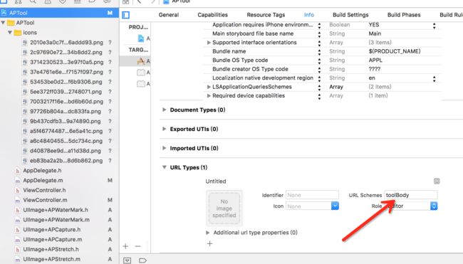This screenshot has width=463, height=264.
Task: Open the Build Settings tab
Action: (x=350, y=15)
